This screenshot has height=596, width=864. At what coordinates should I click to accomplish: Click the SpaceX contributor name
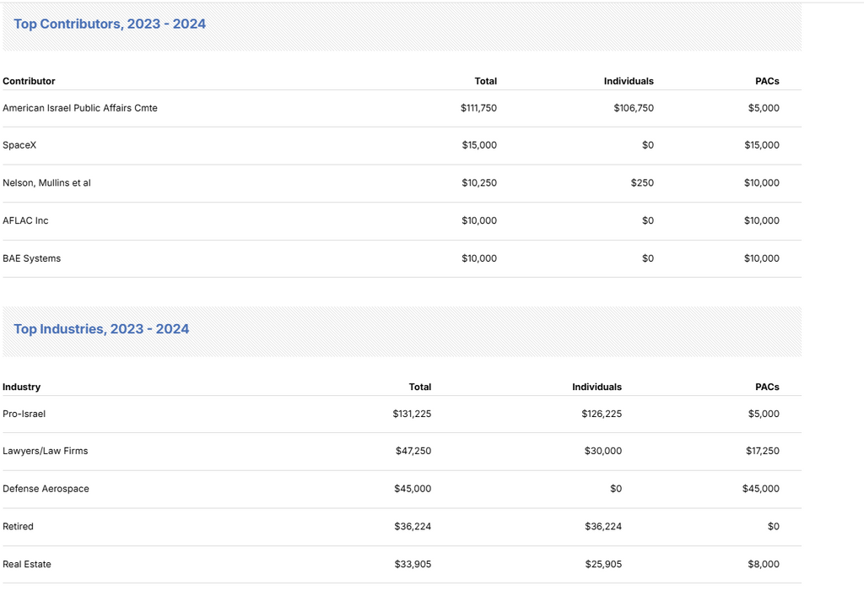click(x=19, y=145)
